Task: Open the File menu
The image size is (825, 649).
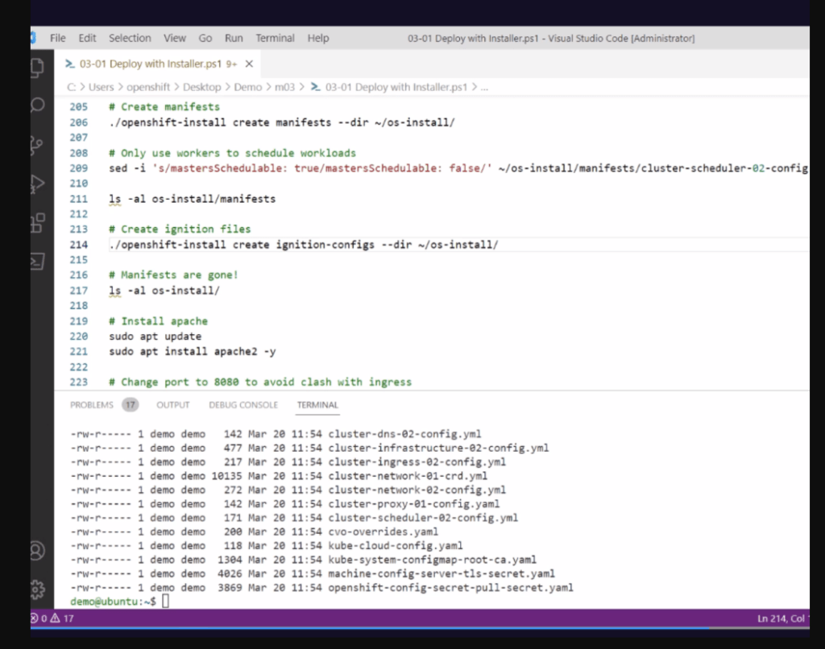Action: click(58, 38)
